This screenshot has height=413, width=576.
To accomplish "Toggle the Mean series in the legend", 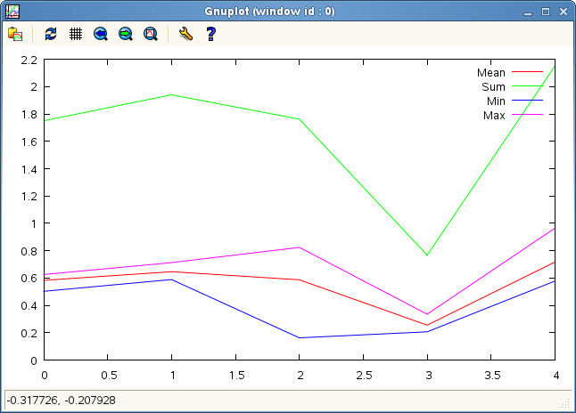I will [x=490, y=73].
